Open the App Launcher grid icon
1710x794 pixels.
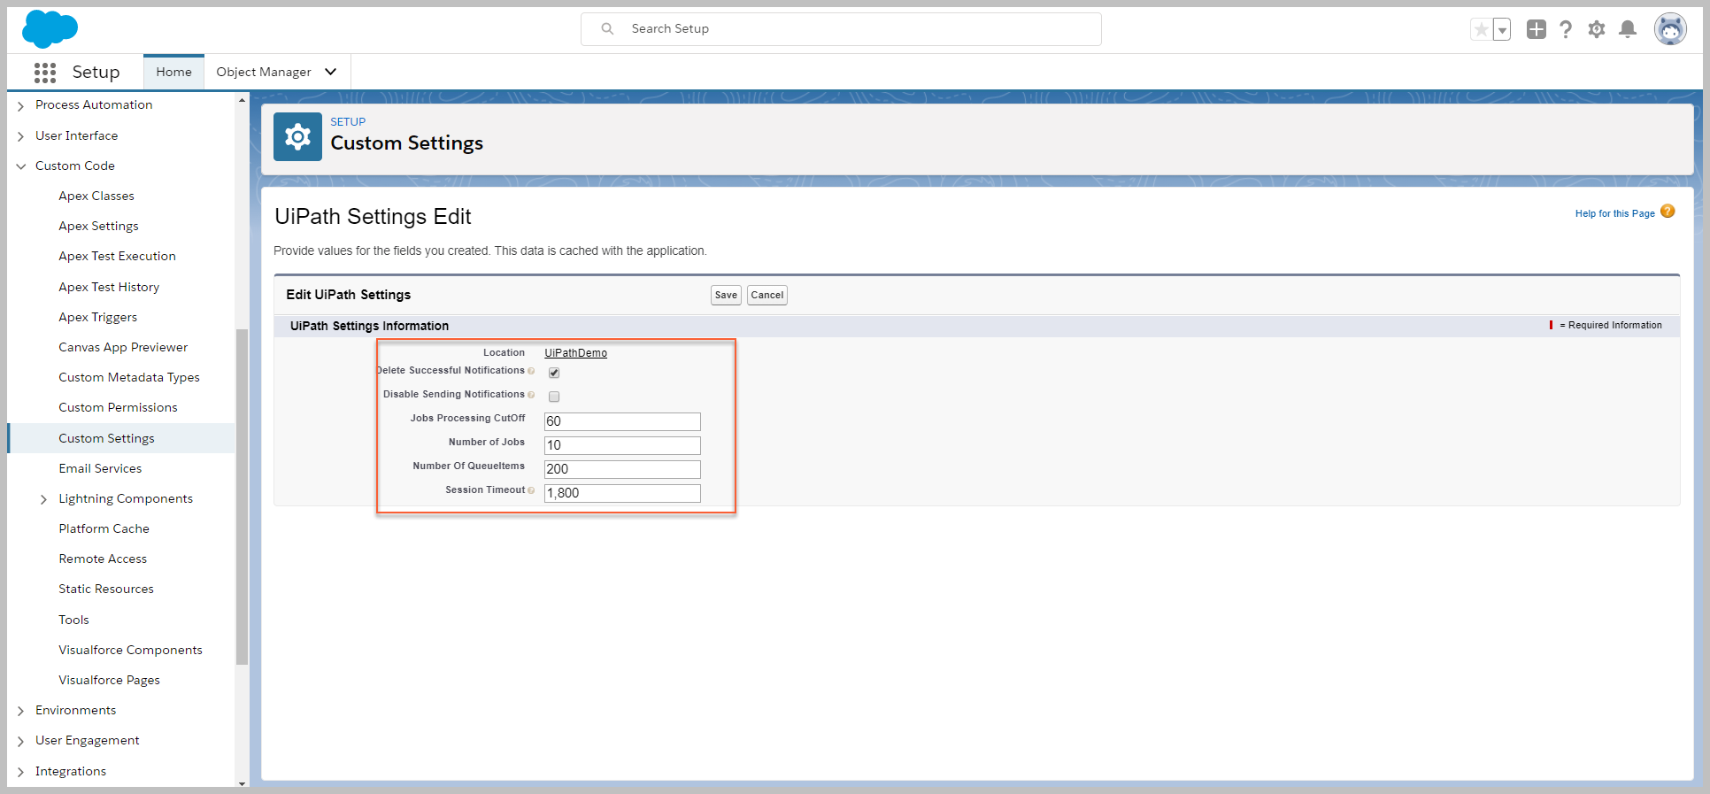point(45,73)
